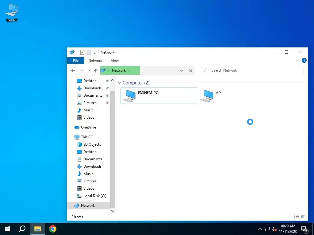The image size is (314, 235).
Task: Select pinned Pictures in Quick access
Action: click(x=90, y=103)
